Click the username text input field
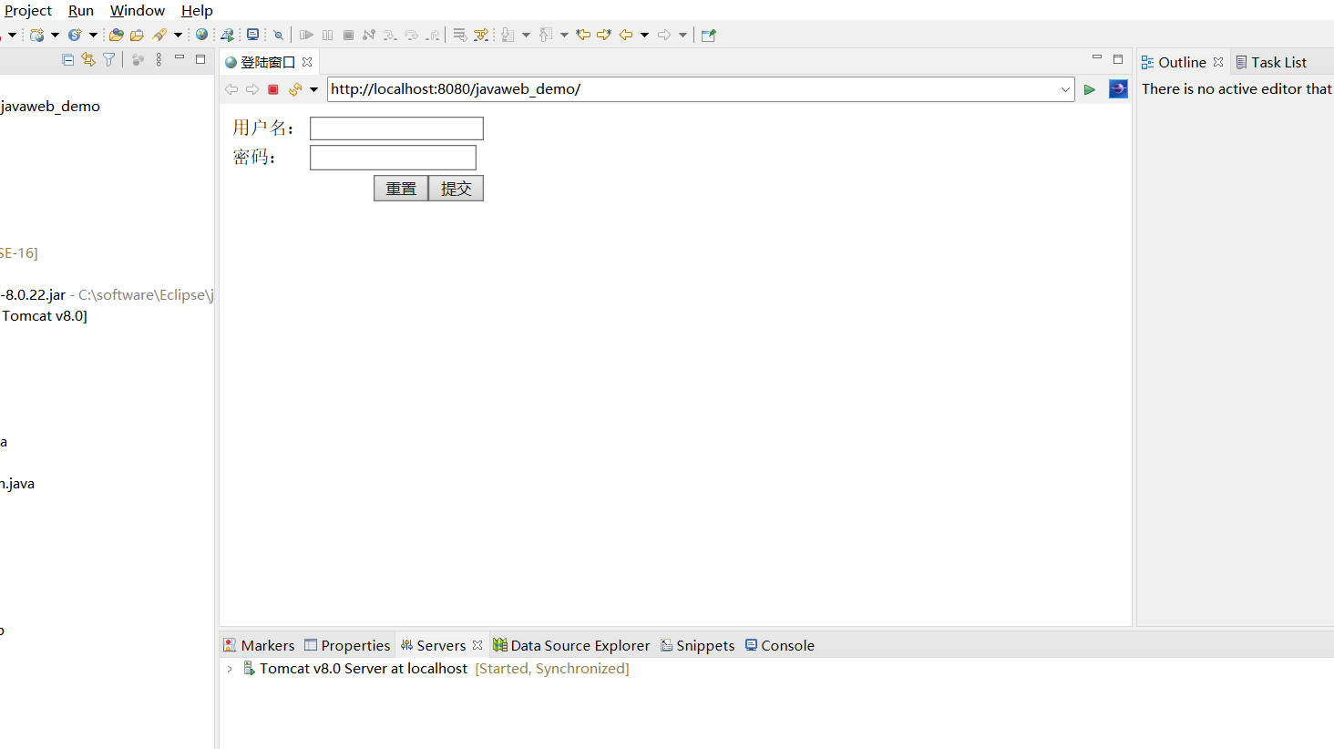1334x749 pixels. tap(396, 128)
